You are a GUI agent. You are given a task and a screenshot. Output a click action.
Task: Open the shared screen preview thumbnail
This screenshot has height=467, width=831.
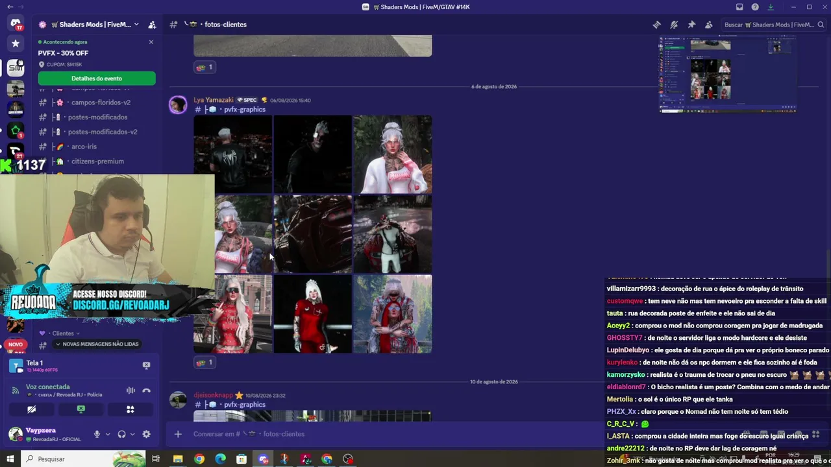coord(728,75)
